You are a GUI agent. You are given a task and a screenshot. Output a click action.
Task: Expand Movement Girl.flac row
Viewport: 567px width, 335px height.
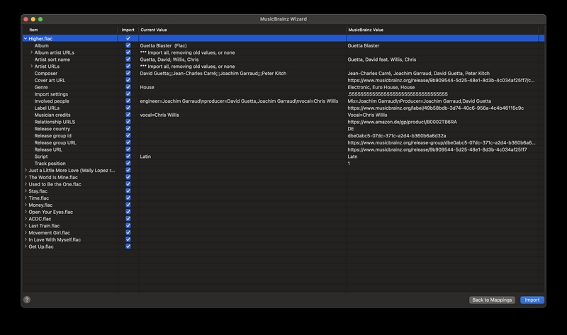26,233
